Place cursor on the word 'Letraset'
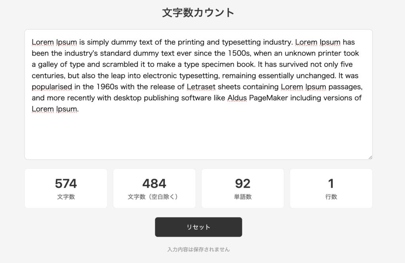This screenshot has height=263, width=405. point(201,87)
